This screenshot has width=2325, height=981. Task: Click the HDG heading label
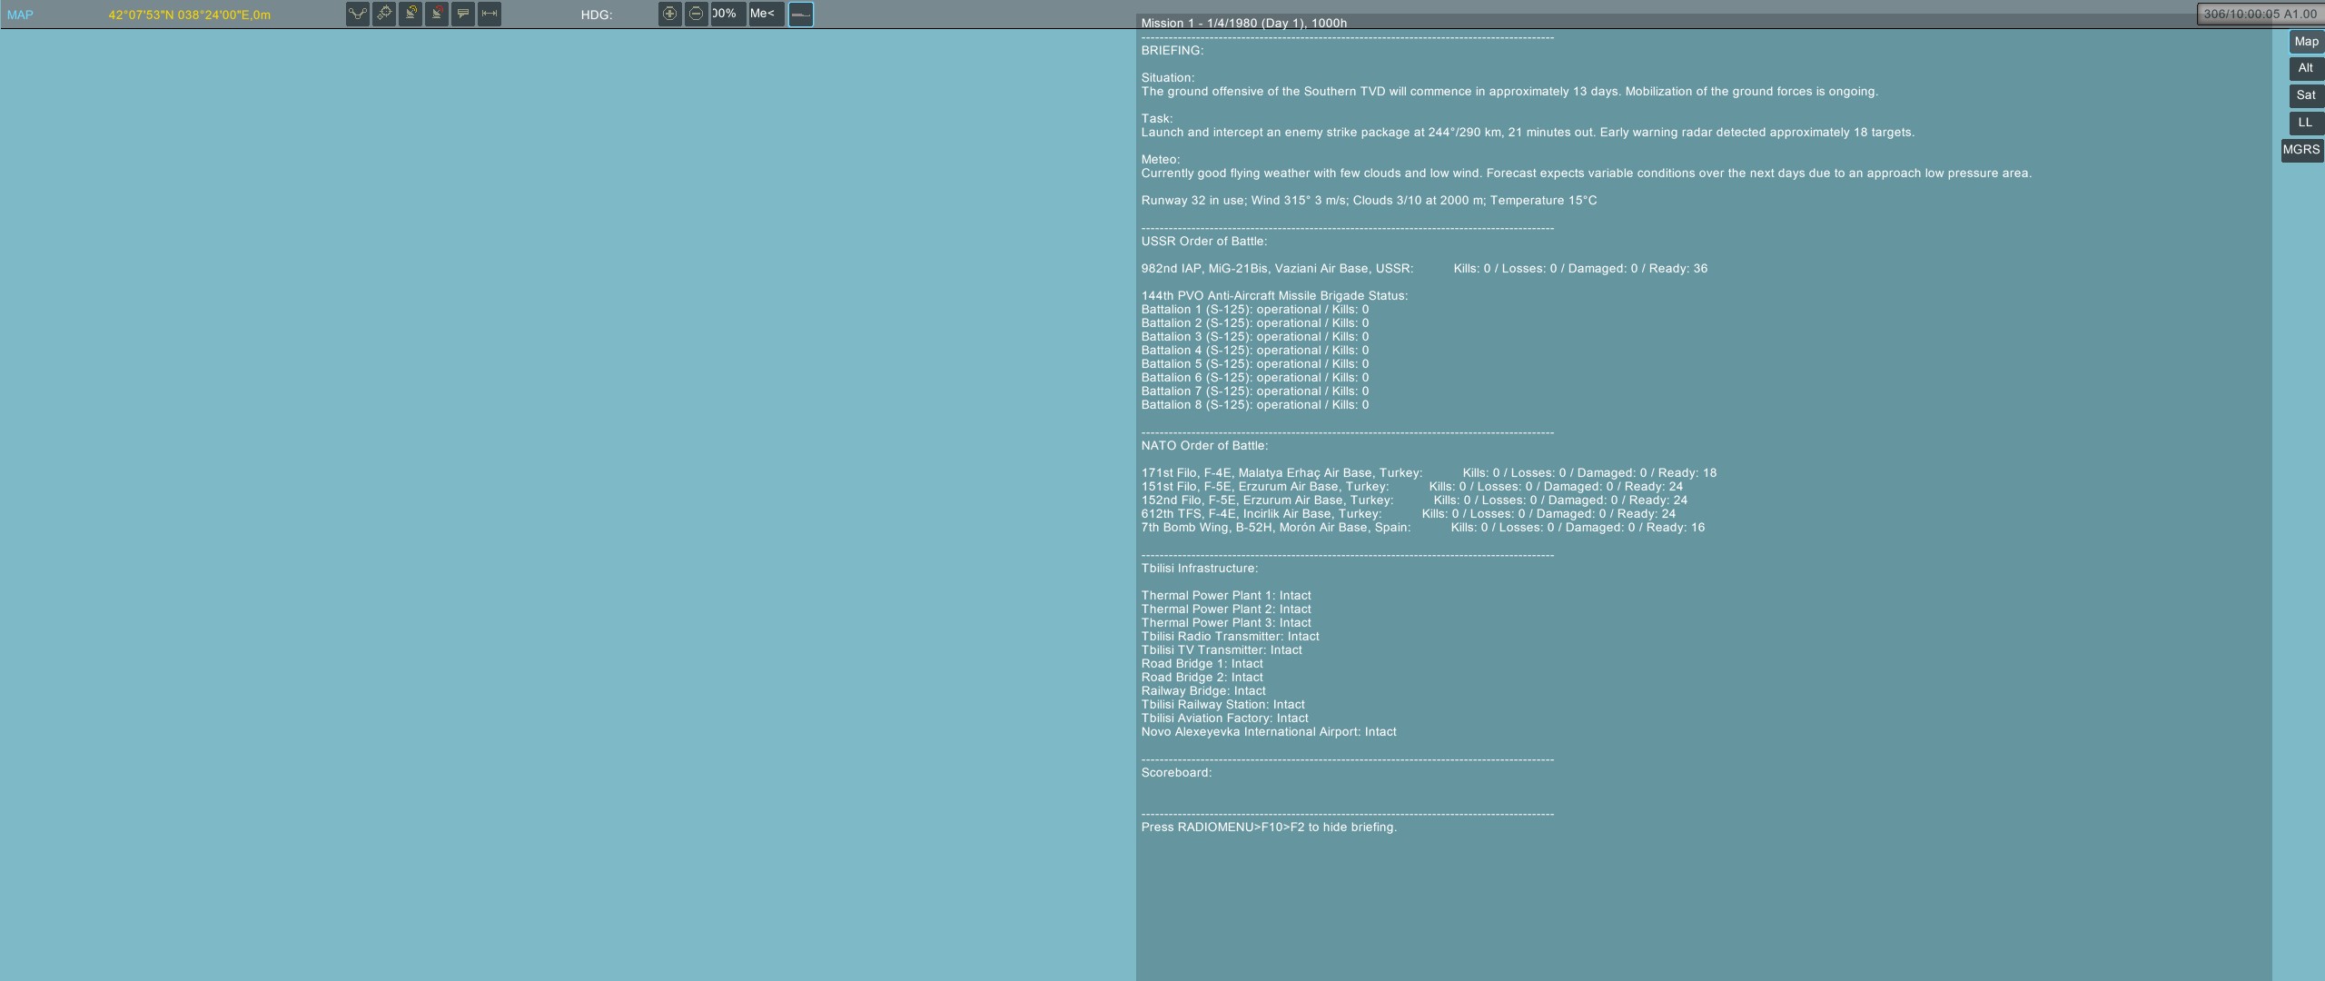597,15
